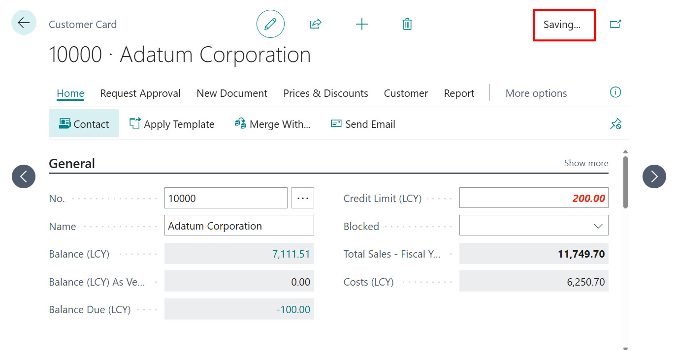677x350 pixels.
Task: Click the Contact action
Action: [x=84, y=123]
